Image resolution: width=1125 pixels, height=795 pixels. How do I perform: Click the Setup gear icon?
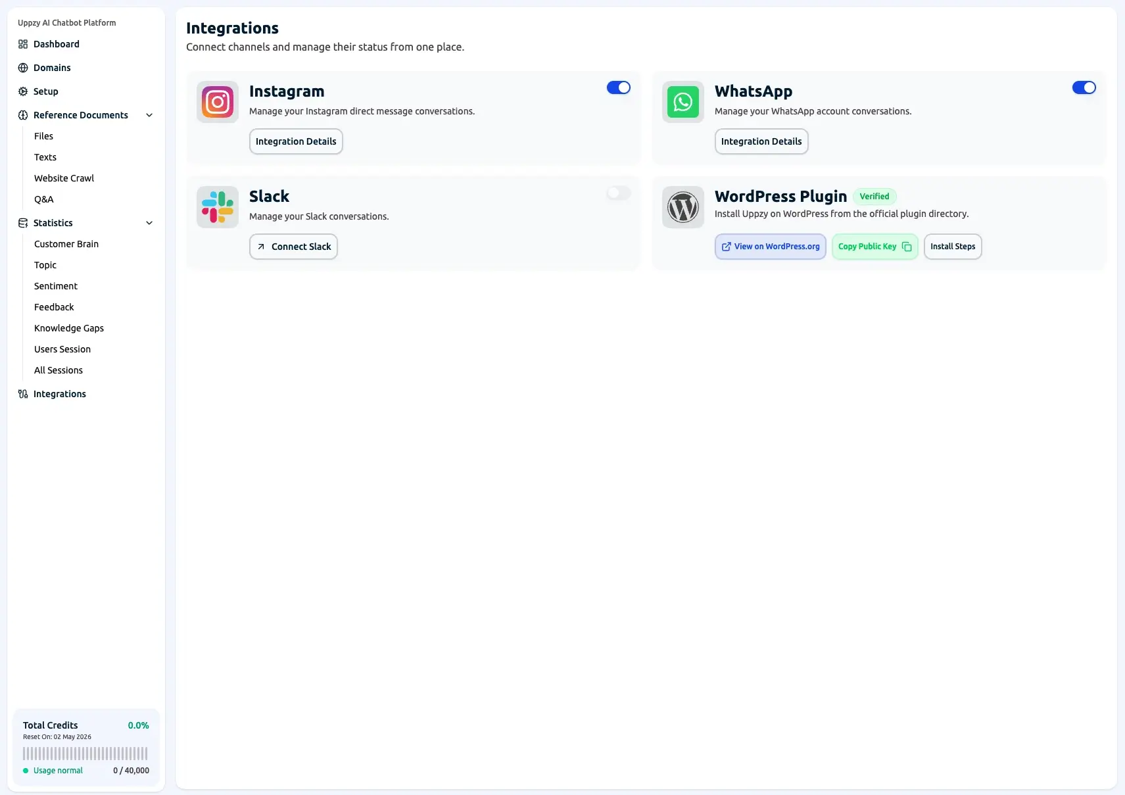(23, 91)
